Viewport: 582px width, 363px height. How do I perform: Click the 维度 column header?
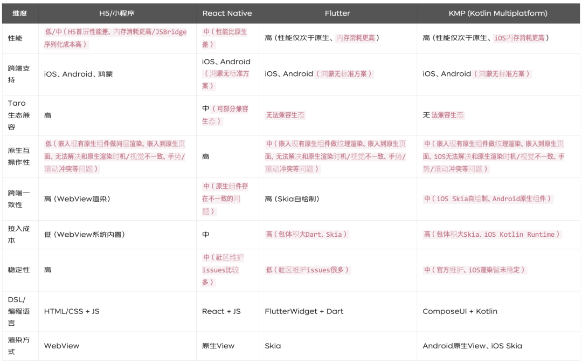20,13
